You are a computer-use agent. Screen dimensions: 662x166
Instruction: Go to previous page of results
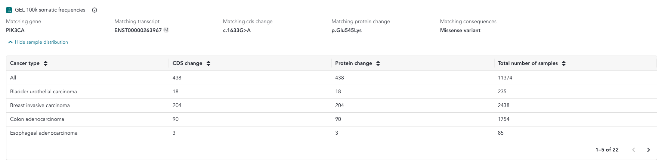pos(634,150)
